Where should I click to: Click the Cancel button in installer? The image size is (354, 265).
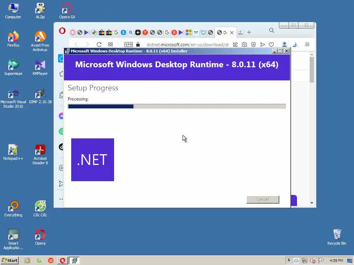(263, 199)
